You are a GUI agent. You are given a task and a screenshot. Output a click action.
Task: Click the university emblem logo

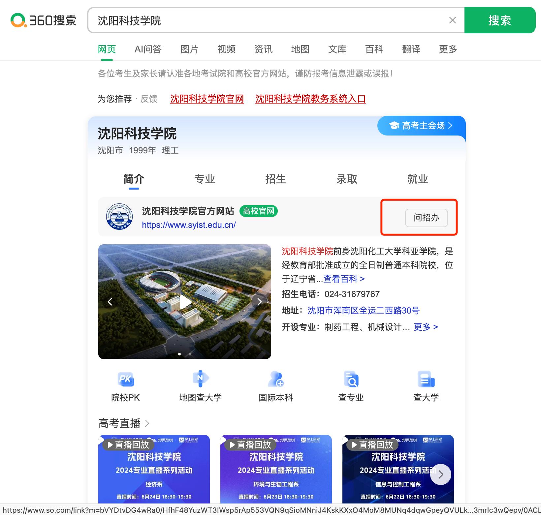pyautogui.click(x=119, y=217)
